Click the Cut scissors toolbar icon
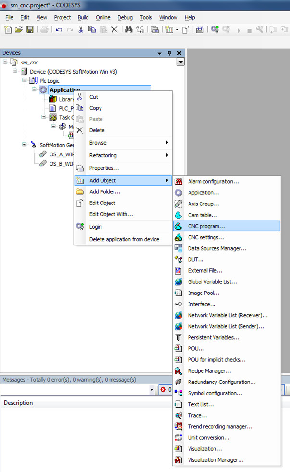Viewport: 290px width, 472px height. [81, 29]
